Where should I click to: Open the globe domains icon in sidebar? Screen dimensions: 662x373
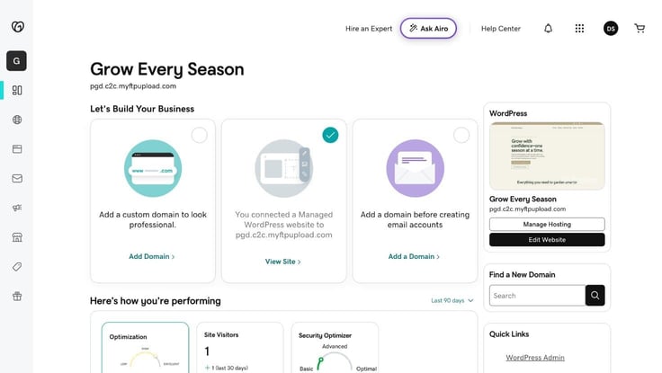(17, 120)
